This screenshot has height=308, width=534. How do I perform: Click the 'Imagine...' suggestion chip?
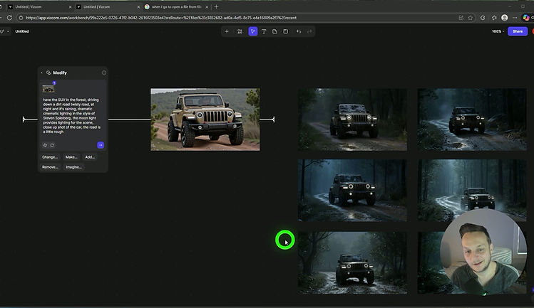pos(73,166)
